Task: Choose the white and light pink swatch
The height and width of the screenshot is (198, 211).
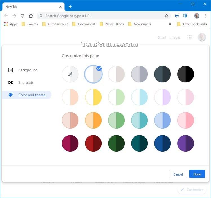Action: click(186, 97)
